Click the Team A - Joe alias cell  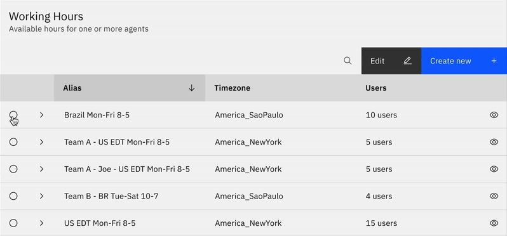click(127, 169)
